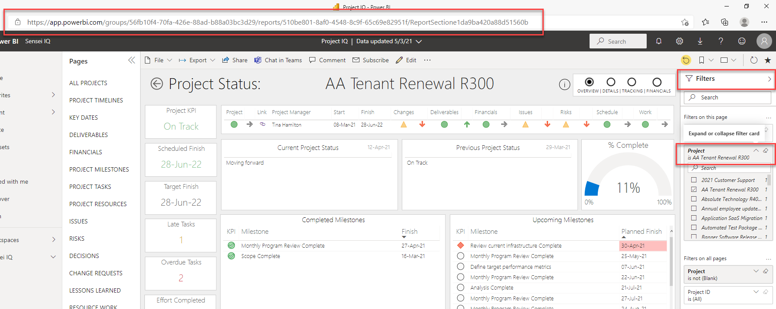776x309 pixels.
Task: Click the favorite star icon in toolbar
Action: pos(768,60)
